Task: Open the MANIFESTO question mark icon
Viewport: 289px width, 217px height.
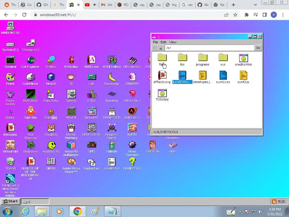Action: (132, 164)
